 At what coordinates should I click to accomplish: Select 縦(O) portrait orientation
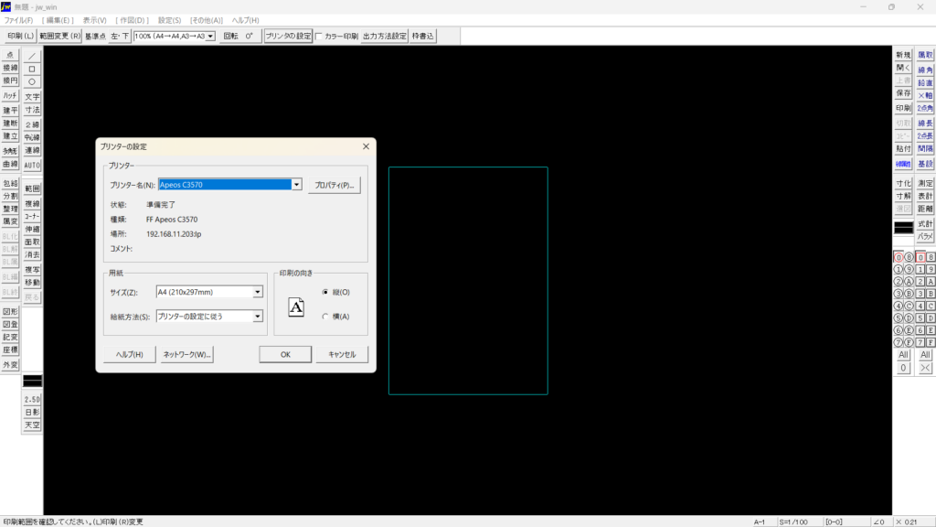325,292
